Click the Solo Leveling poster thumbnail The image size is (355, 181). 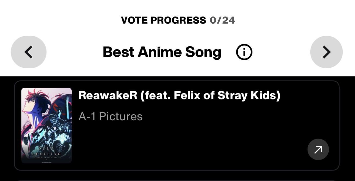tap(46, 125)
